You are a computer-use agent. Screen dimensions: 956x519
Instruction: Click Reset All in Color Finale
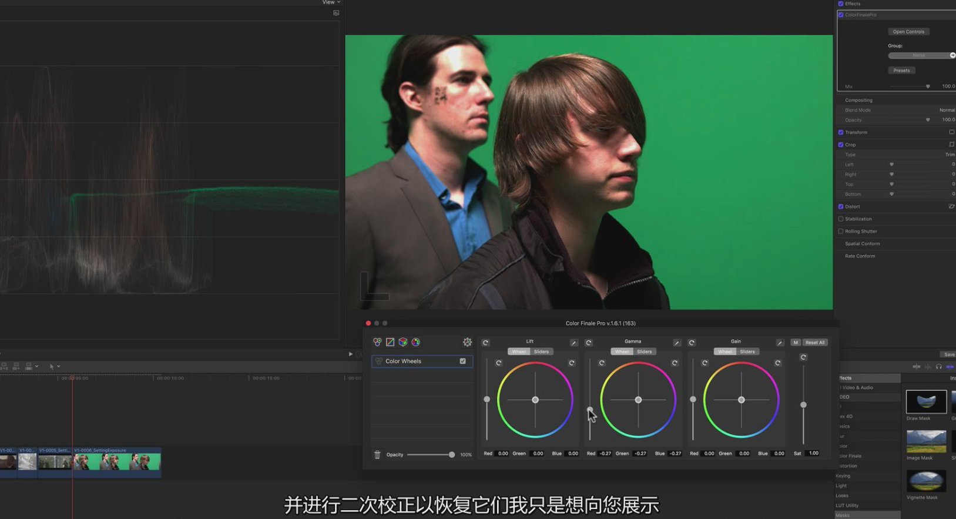815,343
